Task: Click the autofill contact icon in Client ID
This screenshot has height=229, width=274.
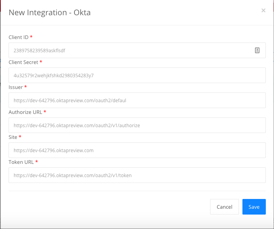Action: point(257,50)
